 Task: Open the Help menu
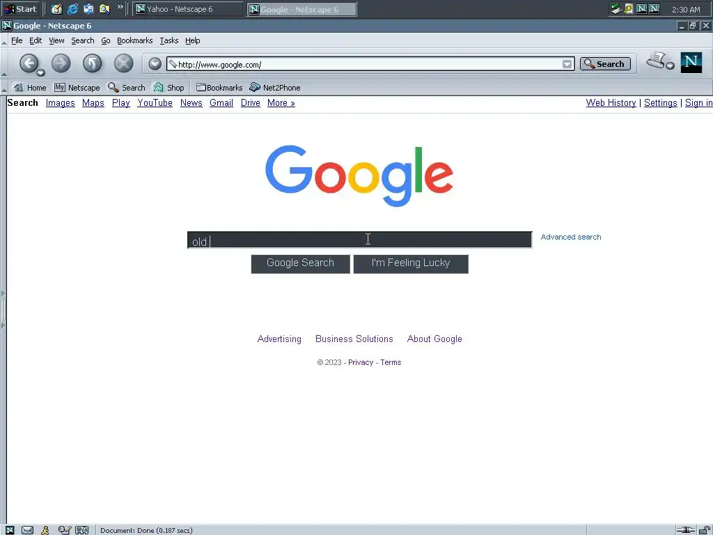[192, 40]
